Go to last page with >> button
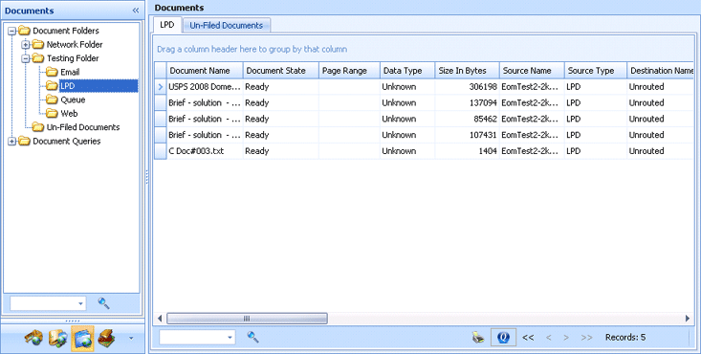701x354 pixels. [586, 338]
